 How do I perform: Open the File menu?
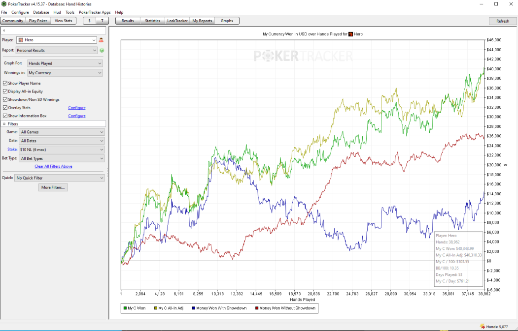4,12
